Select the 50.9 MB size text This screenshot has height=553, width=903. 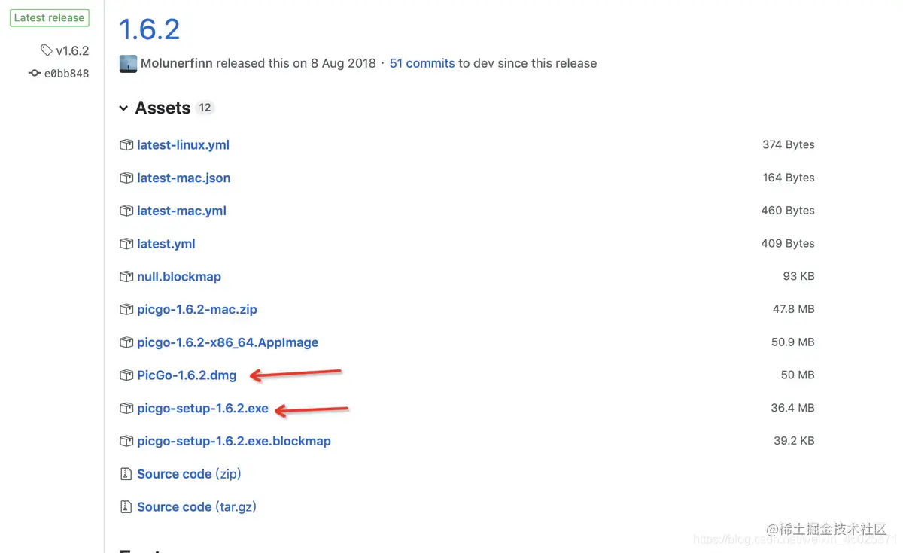pyautogui.click(x=793, y=342)
